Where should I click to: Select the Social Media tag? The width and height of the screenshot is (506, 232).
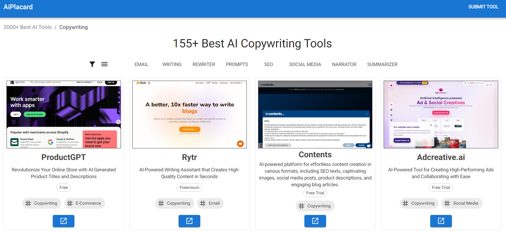click(x=462, y=203)
